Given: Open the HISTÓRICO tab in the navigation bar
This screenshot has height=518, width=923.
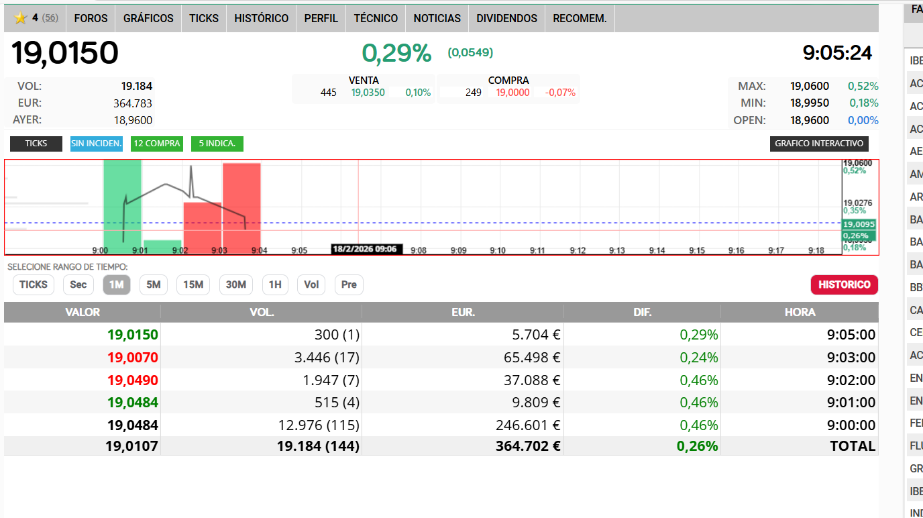Looking at the screenshot, I should pyautogui.click(x=261, y=18).
